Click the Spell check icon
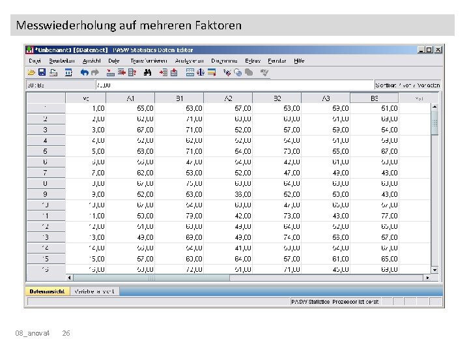The image size is (469, 352). pyautogui.click(x=264, y=72)
